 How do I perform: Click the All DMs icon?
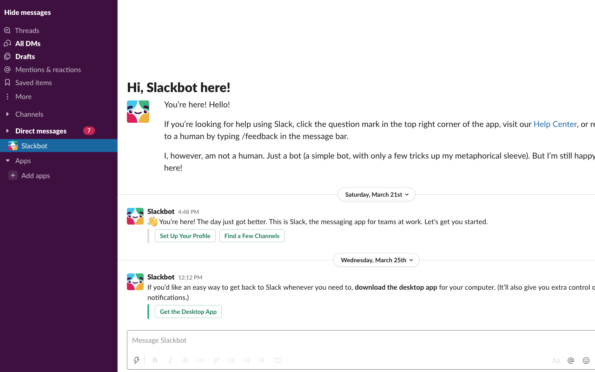tap(7, 43)
